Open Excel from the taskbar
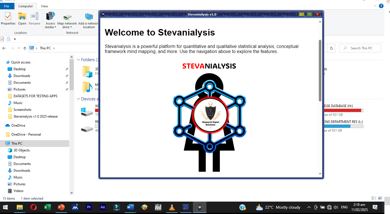The image size is (390, 214). pyautogui.click(x=47, y=207)
